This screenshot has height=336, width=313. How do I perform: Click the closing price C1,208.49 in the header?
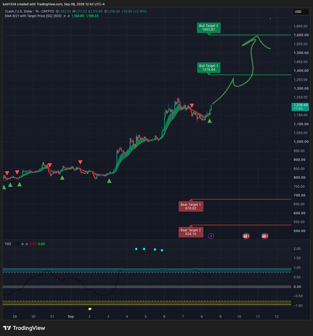tap(112, 11)
